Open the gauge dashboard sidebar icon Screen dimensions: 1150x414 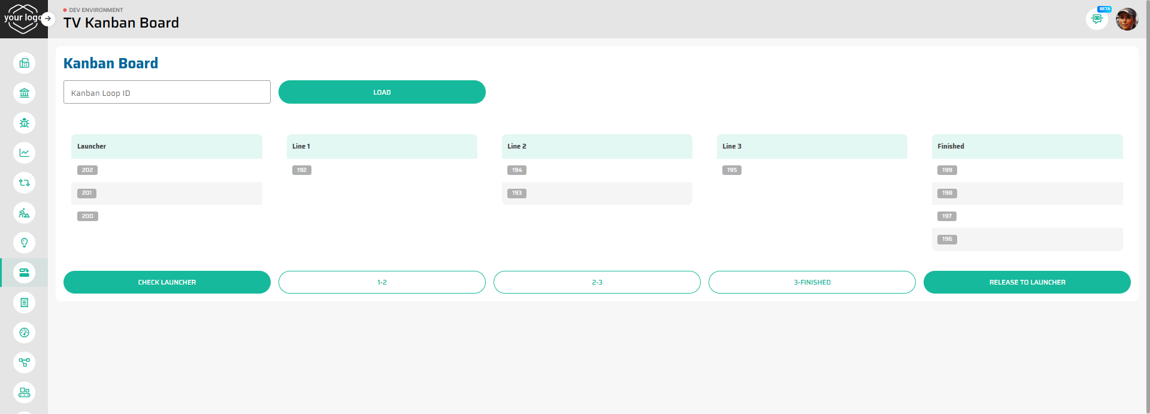[x=24, y=333]
